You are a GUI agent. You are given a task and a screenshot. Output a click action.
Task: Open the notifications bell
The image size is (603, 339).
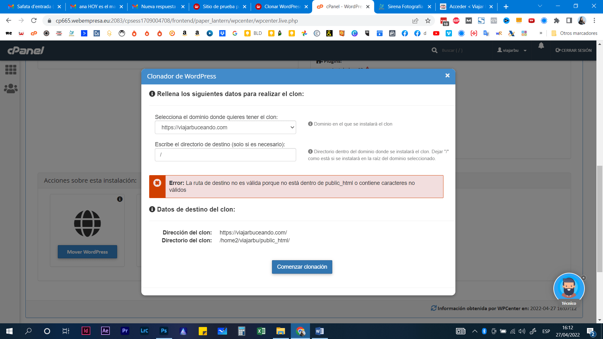[x=541, y=46]
